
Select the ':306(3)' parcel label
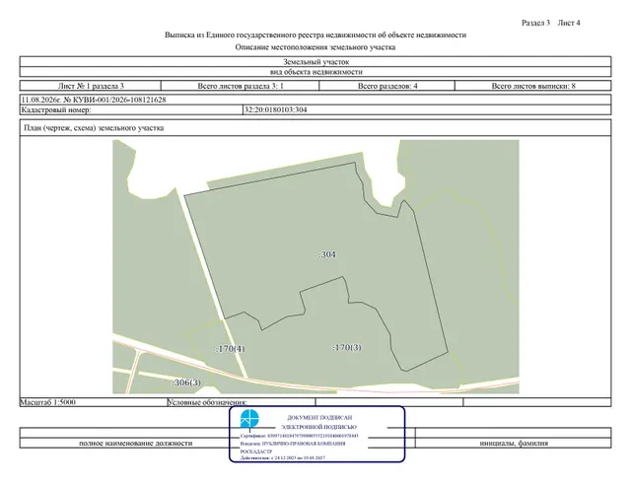(186, 383)
